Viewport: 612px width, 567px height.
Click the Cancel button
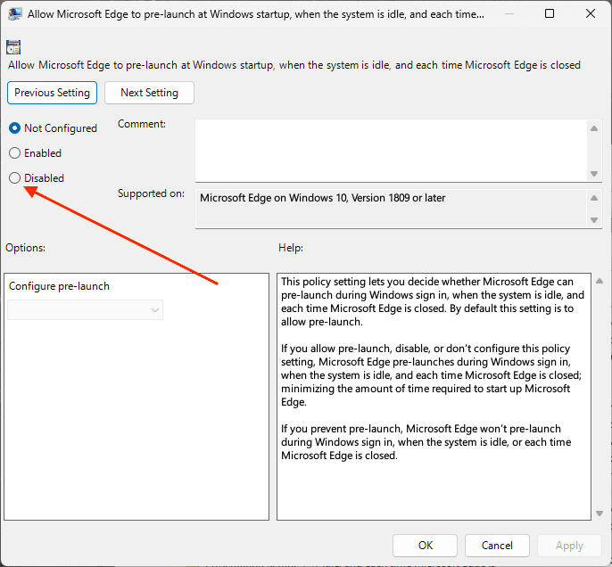point(497,546)
